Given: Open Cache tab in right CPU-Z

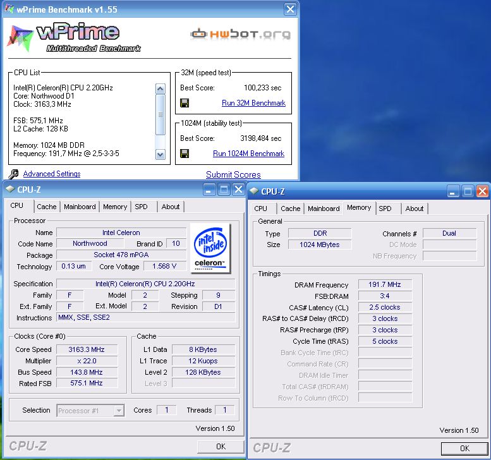Looking at the screenshot, I should point(291,209).
